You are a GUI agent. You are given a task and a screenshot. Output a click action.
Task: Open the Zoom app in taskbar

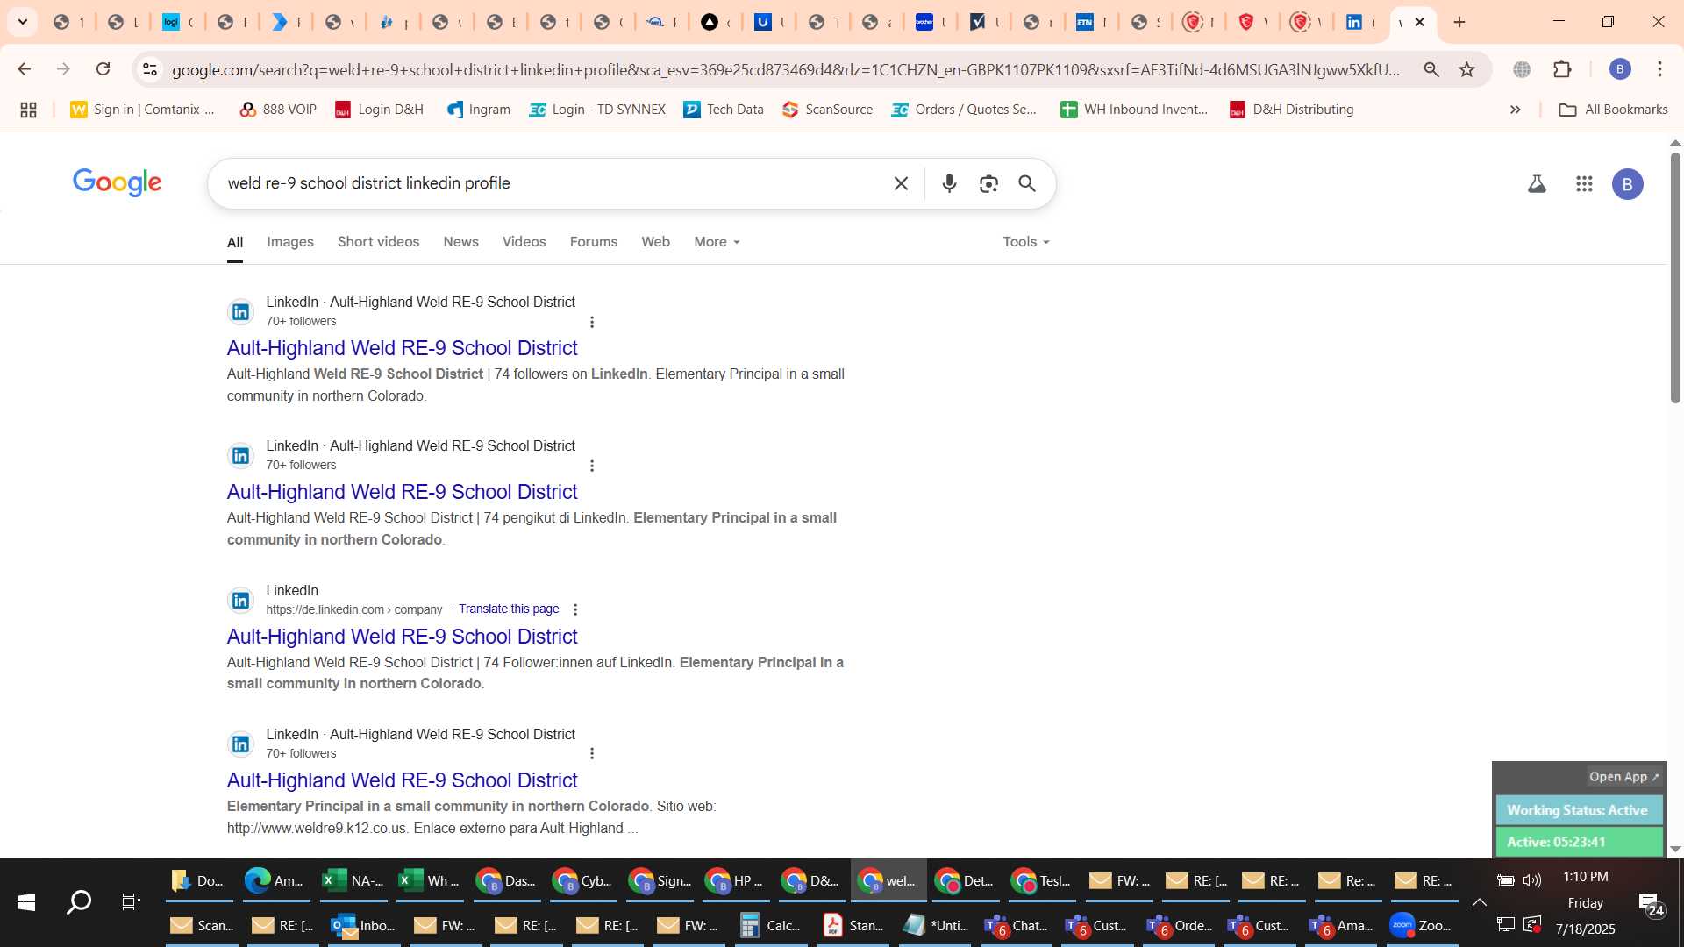coord(1421,926)
